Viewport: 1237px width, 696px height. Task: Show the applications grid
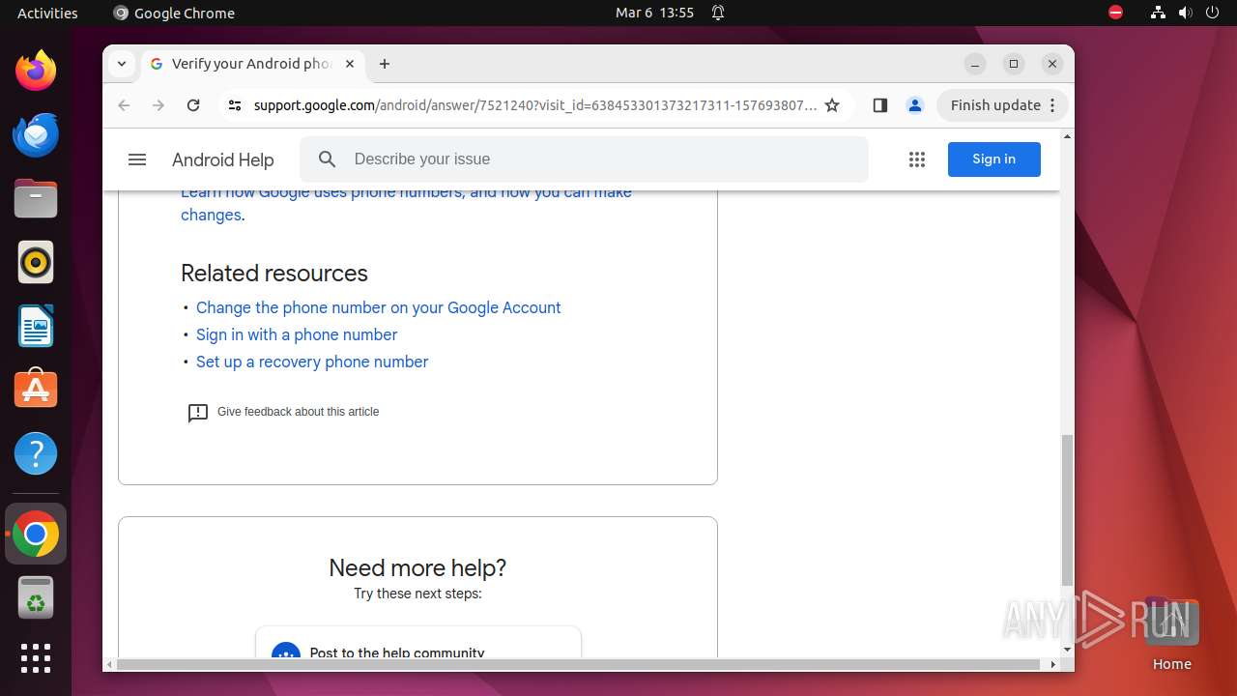[36, 658]
